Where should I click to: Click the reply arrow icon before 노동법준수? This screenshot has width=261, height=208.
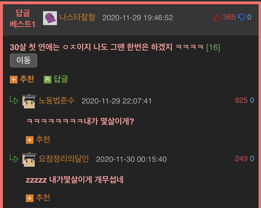[14, 100]
